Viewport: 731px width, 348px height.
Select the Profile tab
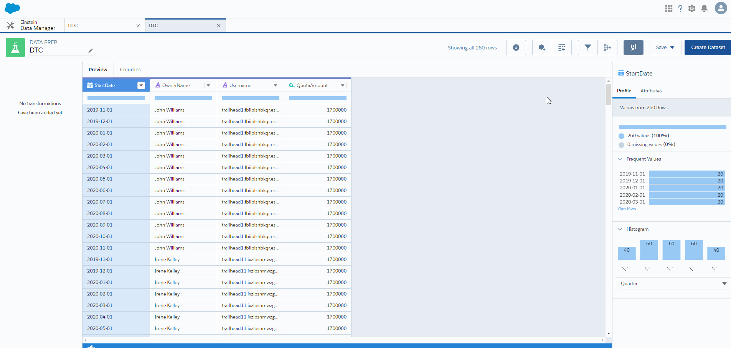624,91
